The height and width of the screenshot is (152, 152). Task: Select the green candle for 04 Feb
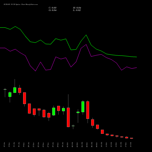click(83, 107)
